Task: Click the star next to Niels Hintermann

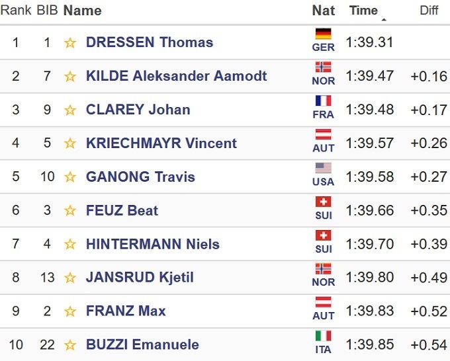Action: [x=70, y=245]
